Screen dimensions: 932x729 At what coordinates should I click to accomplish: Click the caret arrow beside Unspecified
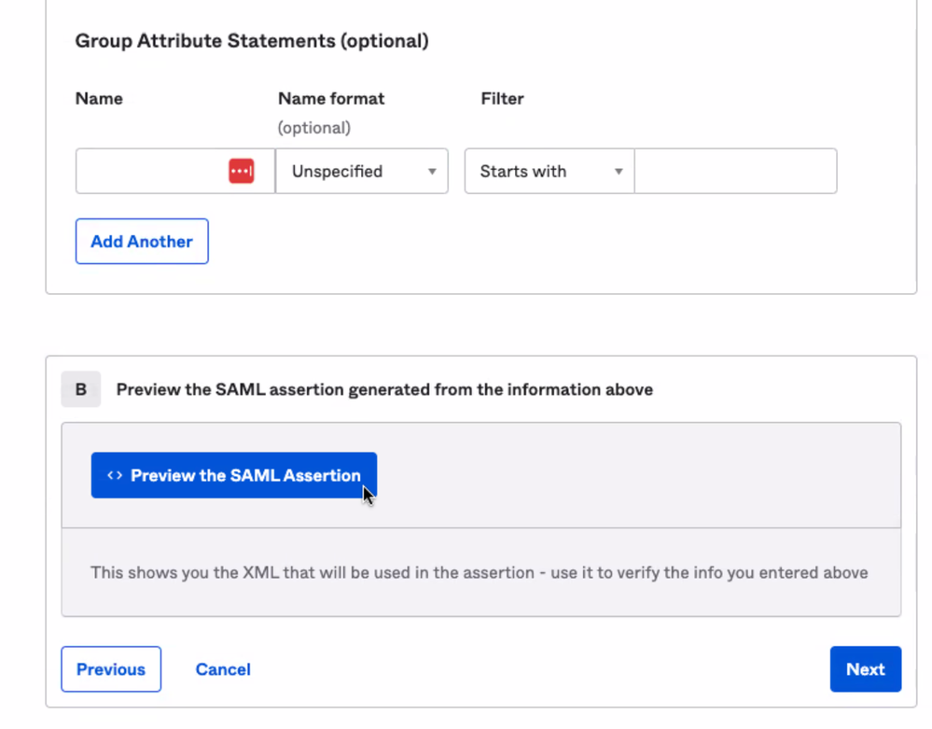pyautogui.click(x=432, y=172)
